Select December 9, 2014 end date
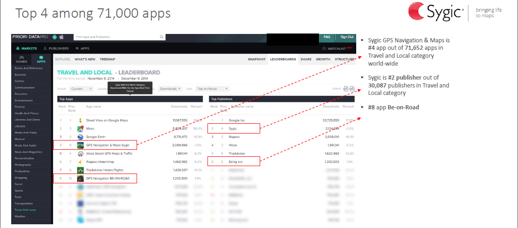Image resolution: width=518 pixels, height=228 pixels. 134,79
